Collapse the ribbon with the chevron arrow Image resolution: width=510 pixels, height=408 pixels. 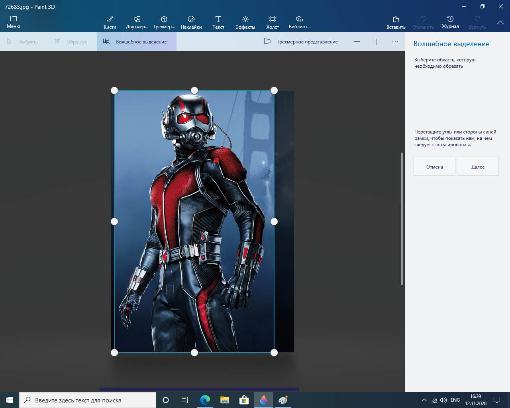(500, 23)
